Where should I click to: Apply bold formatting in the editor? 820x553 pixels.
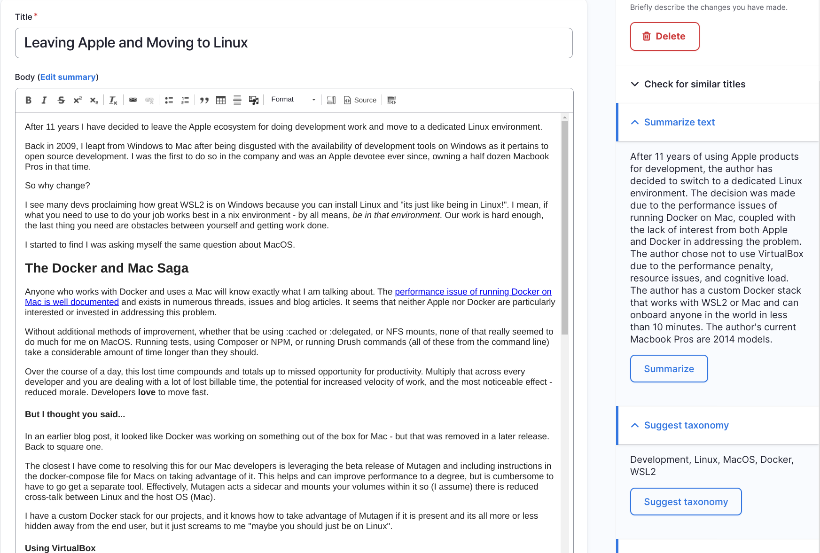pyautogui.click(x=28, y=100)
